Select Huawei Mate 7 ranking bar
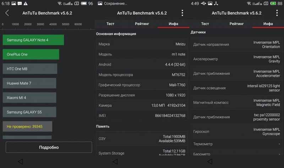This screenshot has width=284, height=168. 29,83
